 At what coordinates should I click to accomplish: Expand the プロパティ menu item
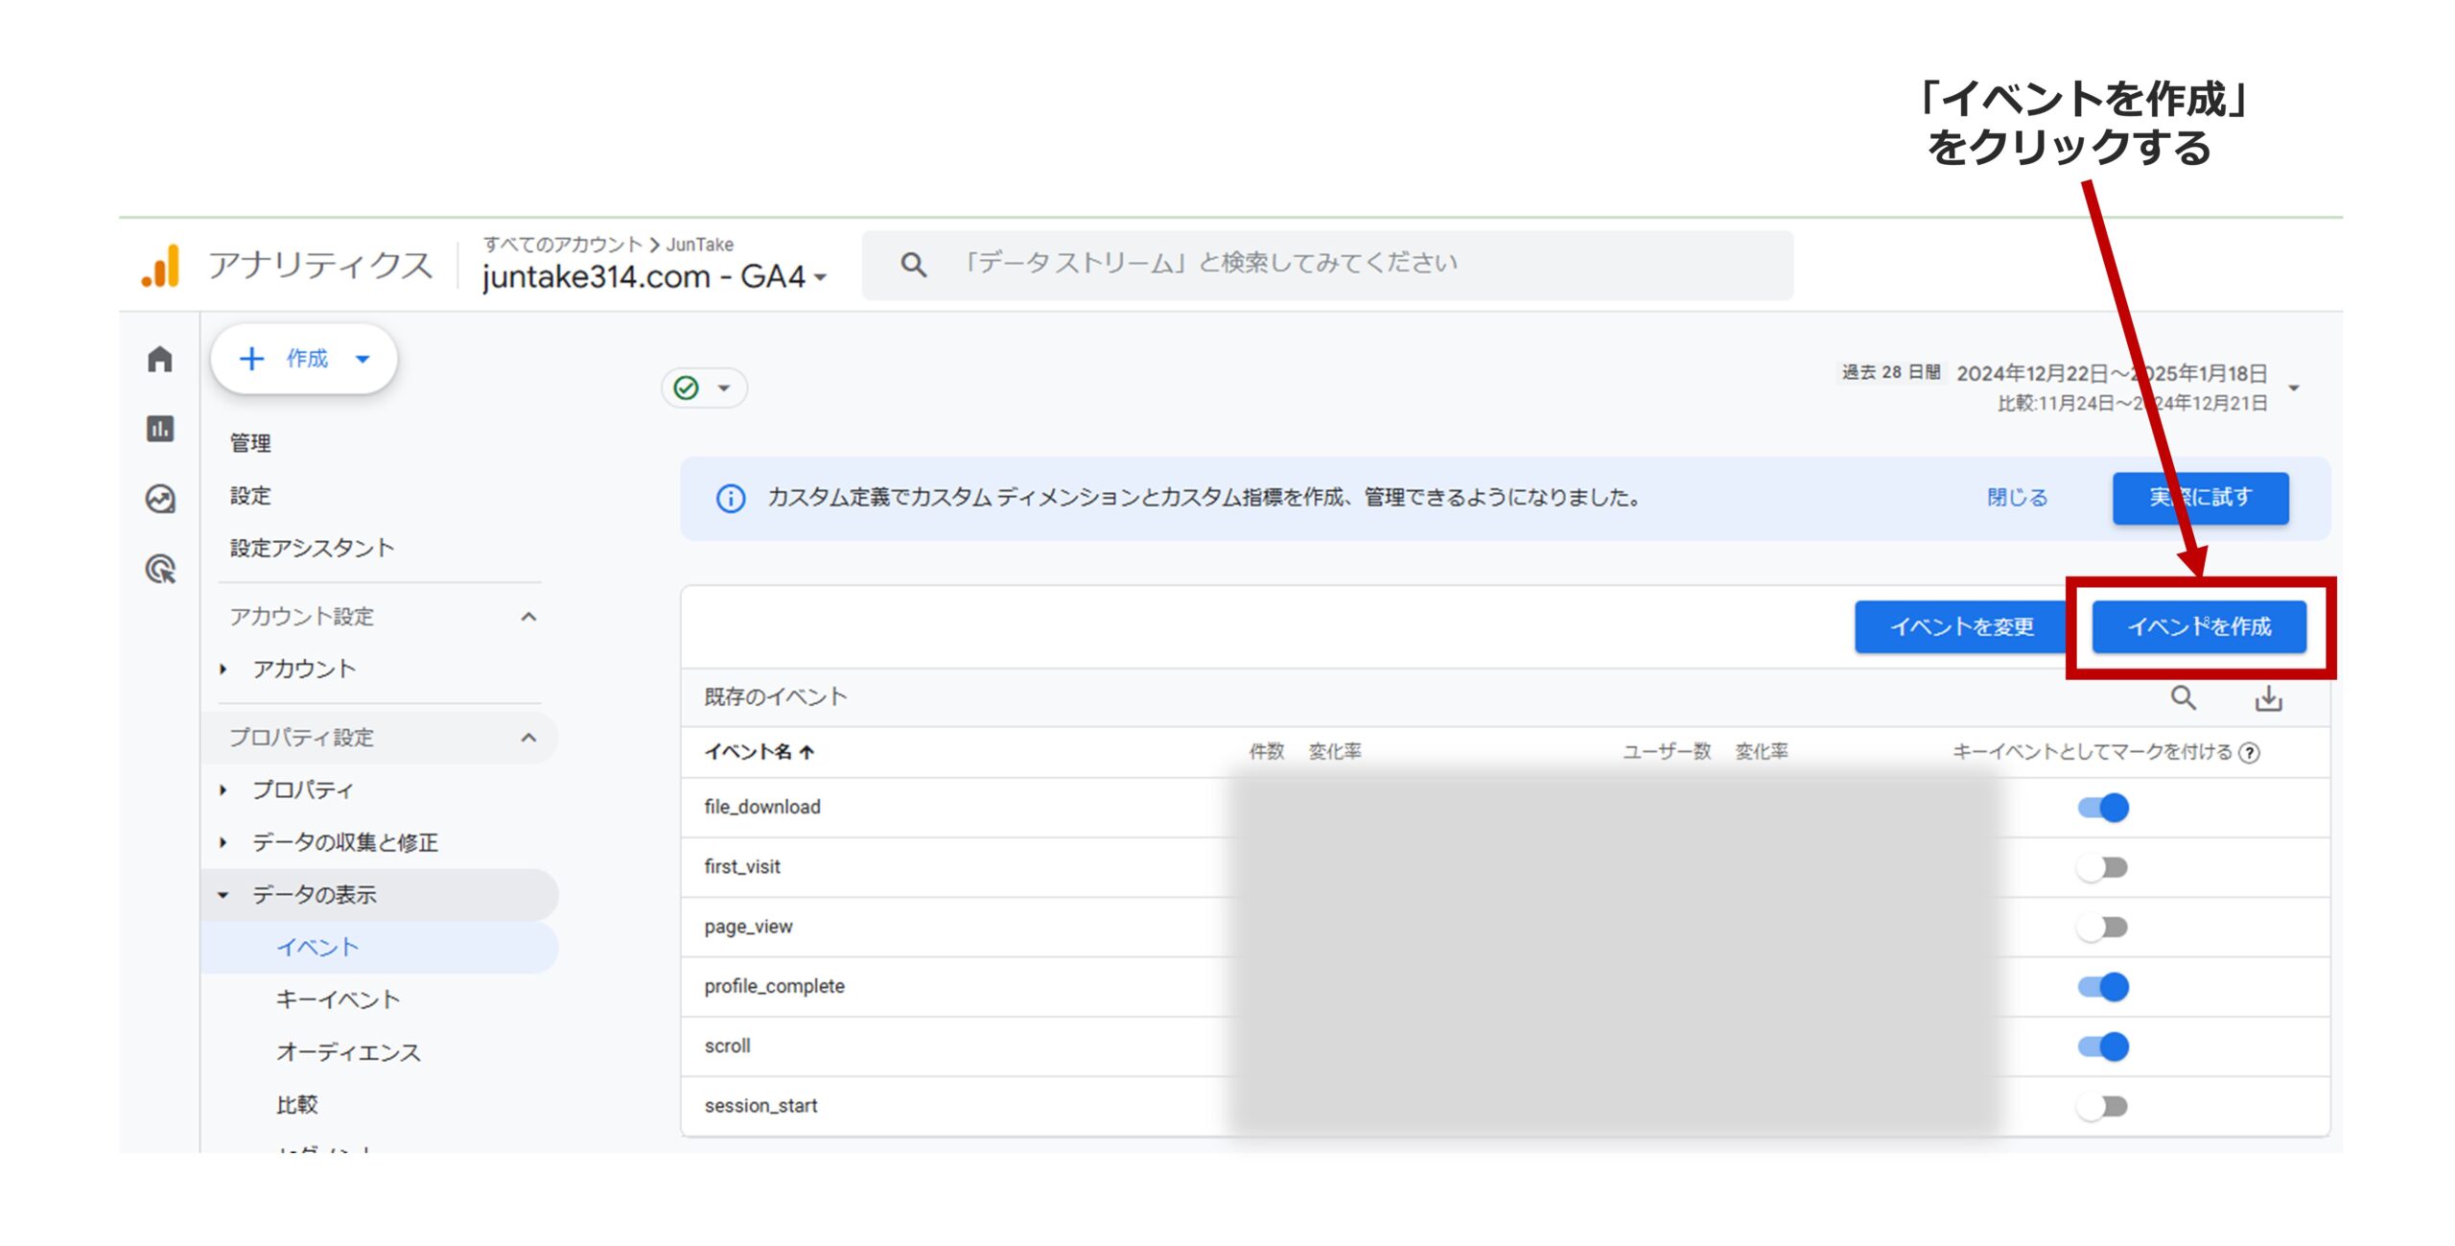tap(303, 789)
